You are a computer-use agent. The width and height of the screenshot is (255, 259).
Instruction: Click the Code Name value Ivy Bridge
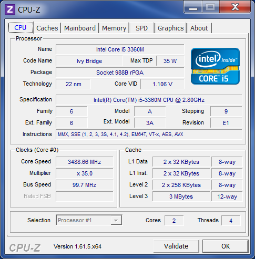[x=89, y=61]
